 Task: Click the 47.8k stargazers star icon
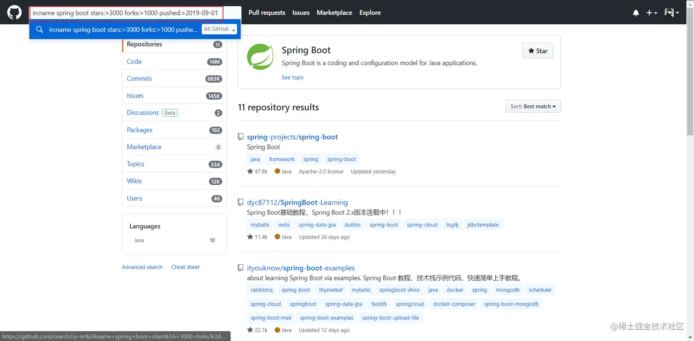click(x=250, y=171)
